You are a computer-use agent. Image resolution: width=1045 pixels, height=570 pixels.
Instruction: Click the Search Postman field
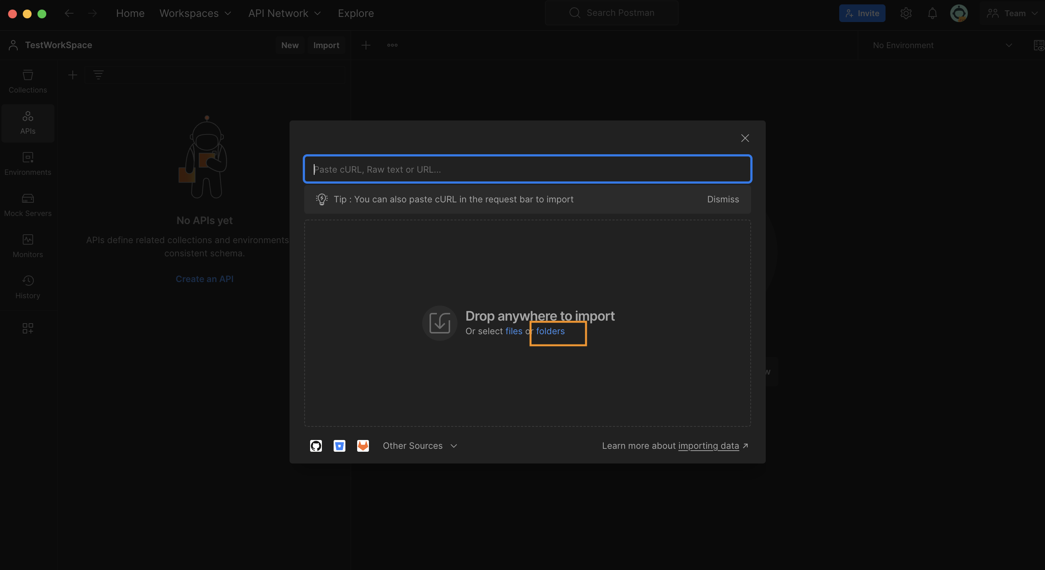tap(612, 13)
